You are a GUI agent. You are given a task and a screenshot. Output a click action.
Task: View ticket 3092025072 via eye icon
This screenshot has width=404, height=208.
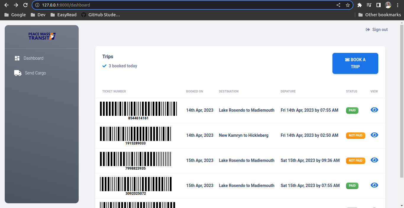tap(374, 185)
